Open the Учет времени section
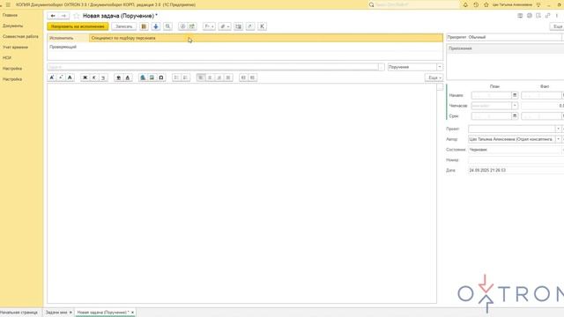The width and height of the screenshot is (564, 317). click(x=15, y=47)
